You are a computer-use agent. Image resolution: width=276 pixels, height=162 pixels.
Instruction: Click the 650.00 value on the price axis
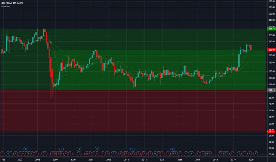(272, 1)
